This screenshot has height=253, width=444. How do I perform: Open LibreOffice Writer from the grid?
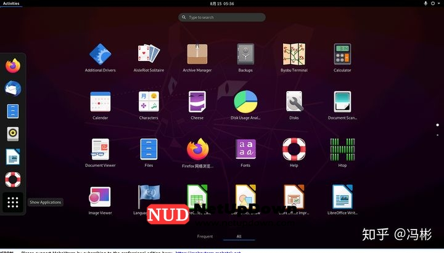[x=342, y=197]
